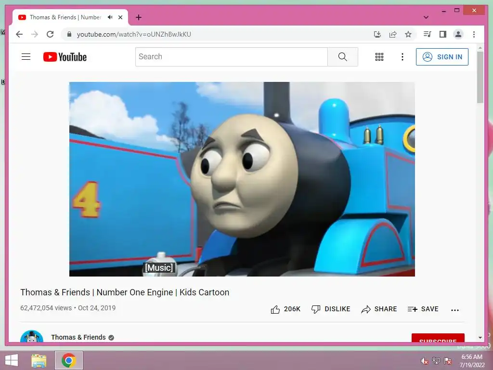The height and width of the screenshot is (370, 493).
Task: Open the tab search dropdown arrow
Action: tap(426, 17)
